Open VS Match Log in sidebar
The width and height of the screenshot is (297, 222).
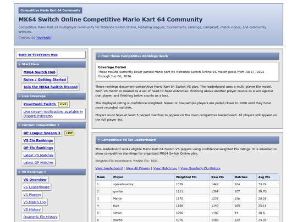pyautogui.click(x=35, y=202)
